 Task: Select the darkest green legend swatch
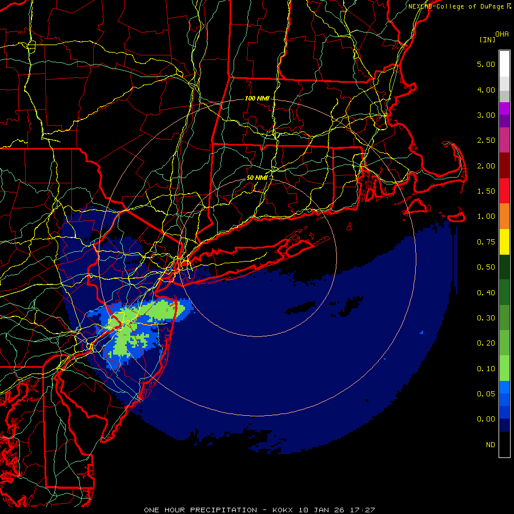504,267
